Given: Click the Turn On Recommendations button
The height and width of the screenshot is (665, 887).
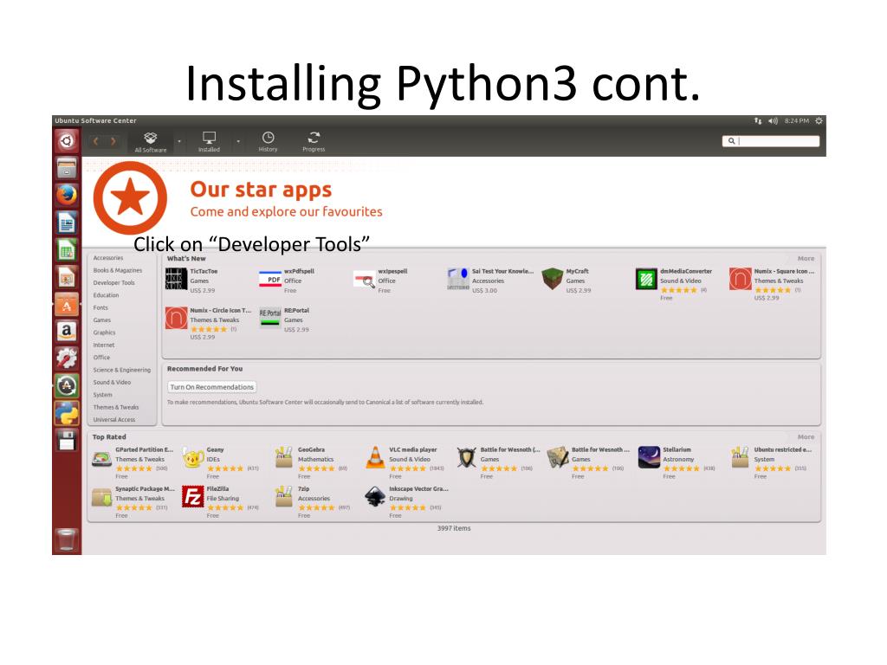Looking at the screenshot, I should pos(211,387).
